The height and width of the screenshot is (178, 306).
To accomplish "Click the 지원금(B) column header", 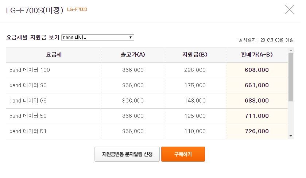I will point(195,55).
